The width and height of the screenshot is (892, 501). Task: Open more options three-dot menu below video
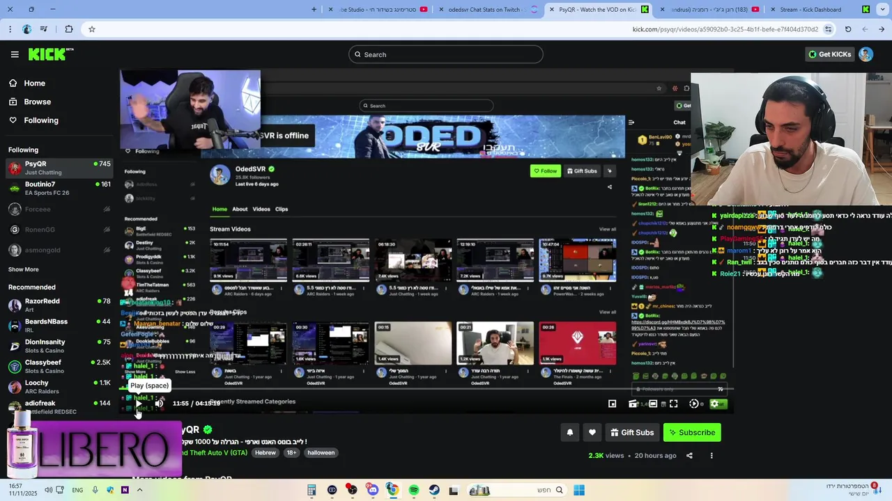click(x=712, y=456)
